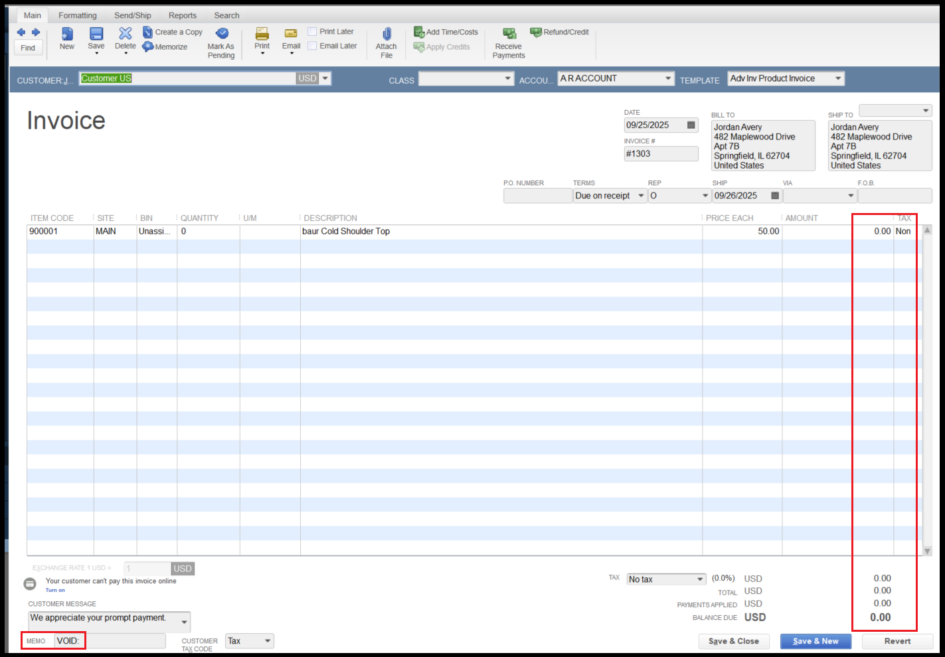Expand the Template dropdown
The width and height of the screenshot is (945, 657).
pos(838,79)
